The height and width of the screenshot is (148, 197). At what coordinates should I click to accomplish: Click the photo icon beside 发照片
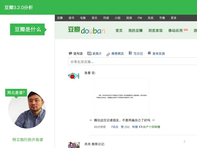click(x=89, y=53)
